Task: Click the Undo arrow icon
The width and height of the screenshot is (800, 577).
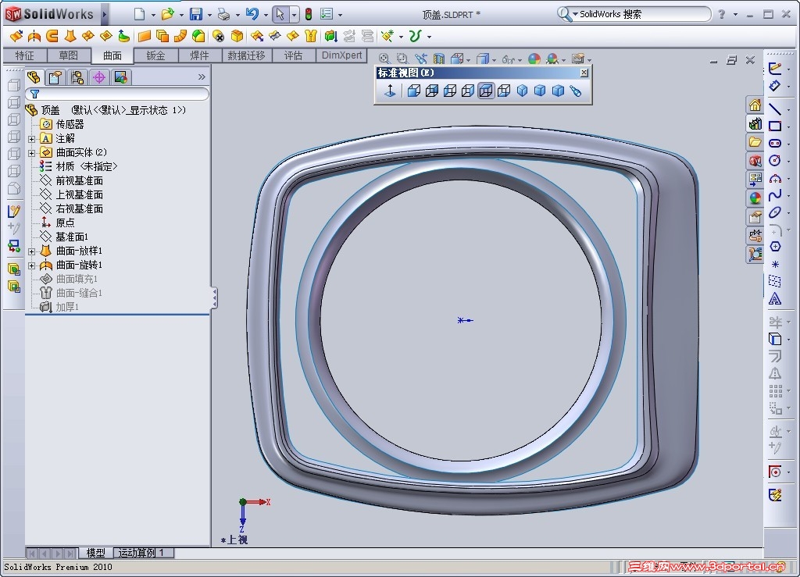Action: [x=252, y=14]
